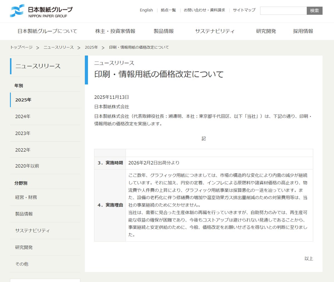
Task: Select 経営・財務 category in sidebar
Action: 45,197
